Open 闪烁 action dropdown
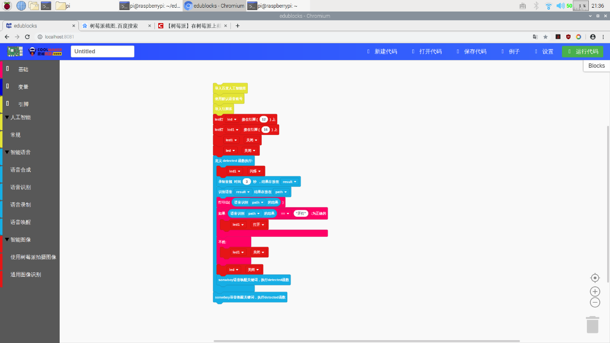The height and width of the screenshot is (343, 610). (x=255, y=171)
